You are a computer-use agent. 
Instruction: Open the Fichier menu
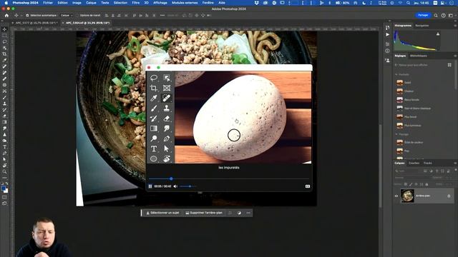(48, 3)
